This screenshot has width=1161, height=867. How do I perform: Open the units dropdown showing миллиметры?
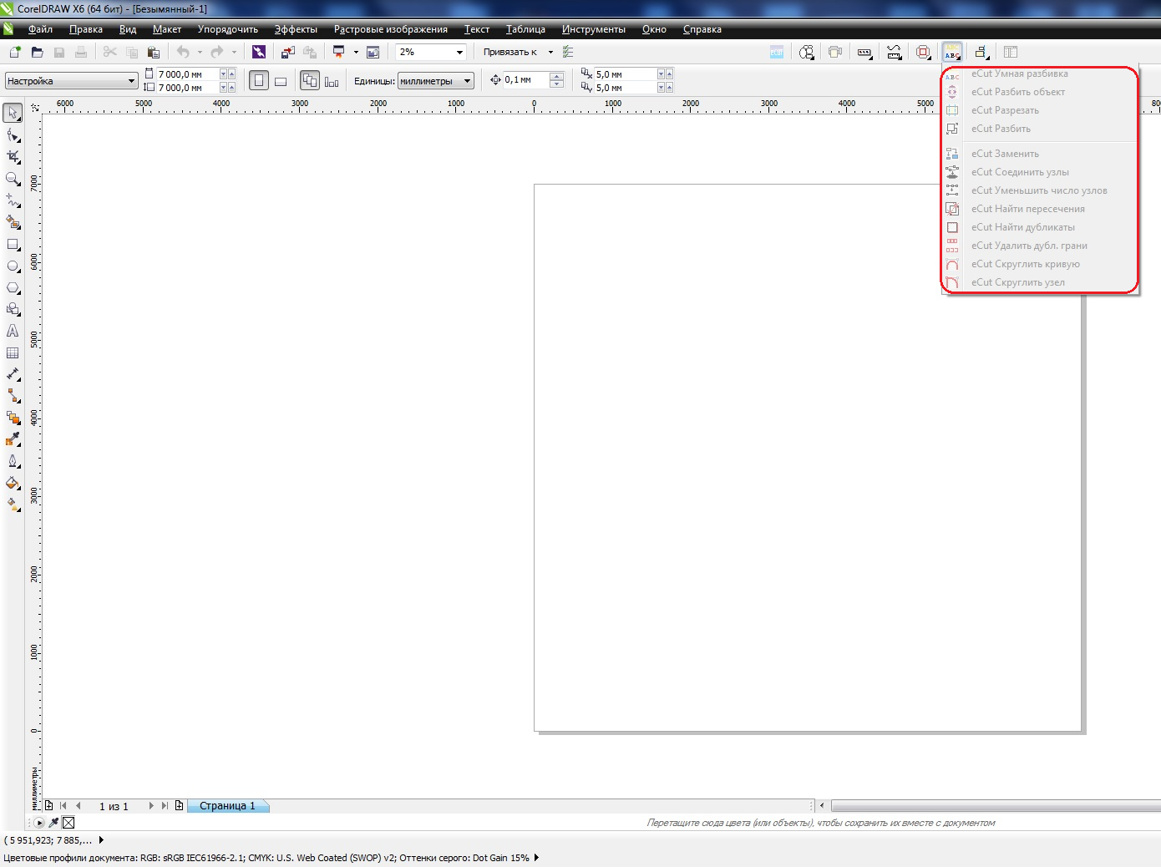click(x=436, y=81)
